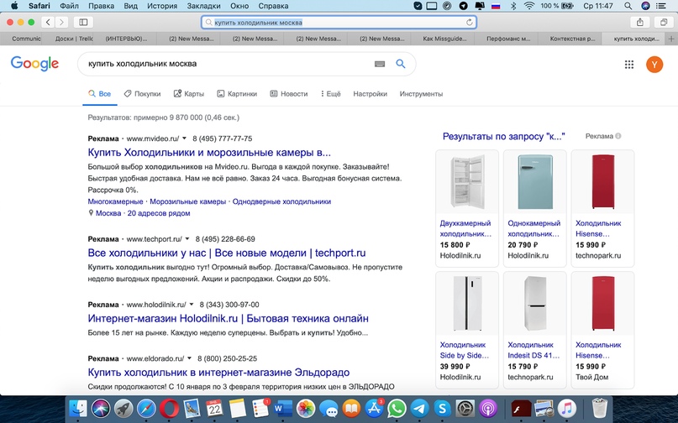
Task: Open the Wi-Fi menu bar icon
Action: click(x=528, y=6)
